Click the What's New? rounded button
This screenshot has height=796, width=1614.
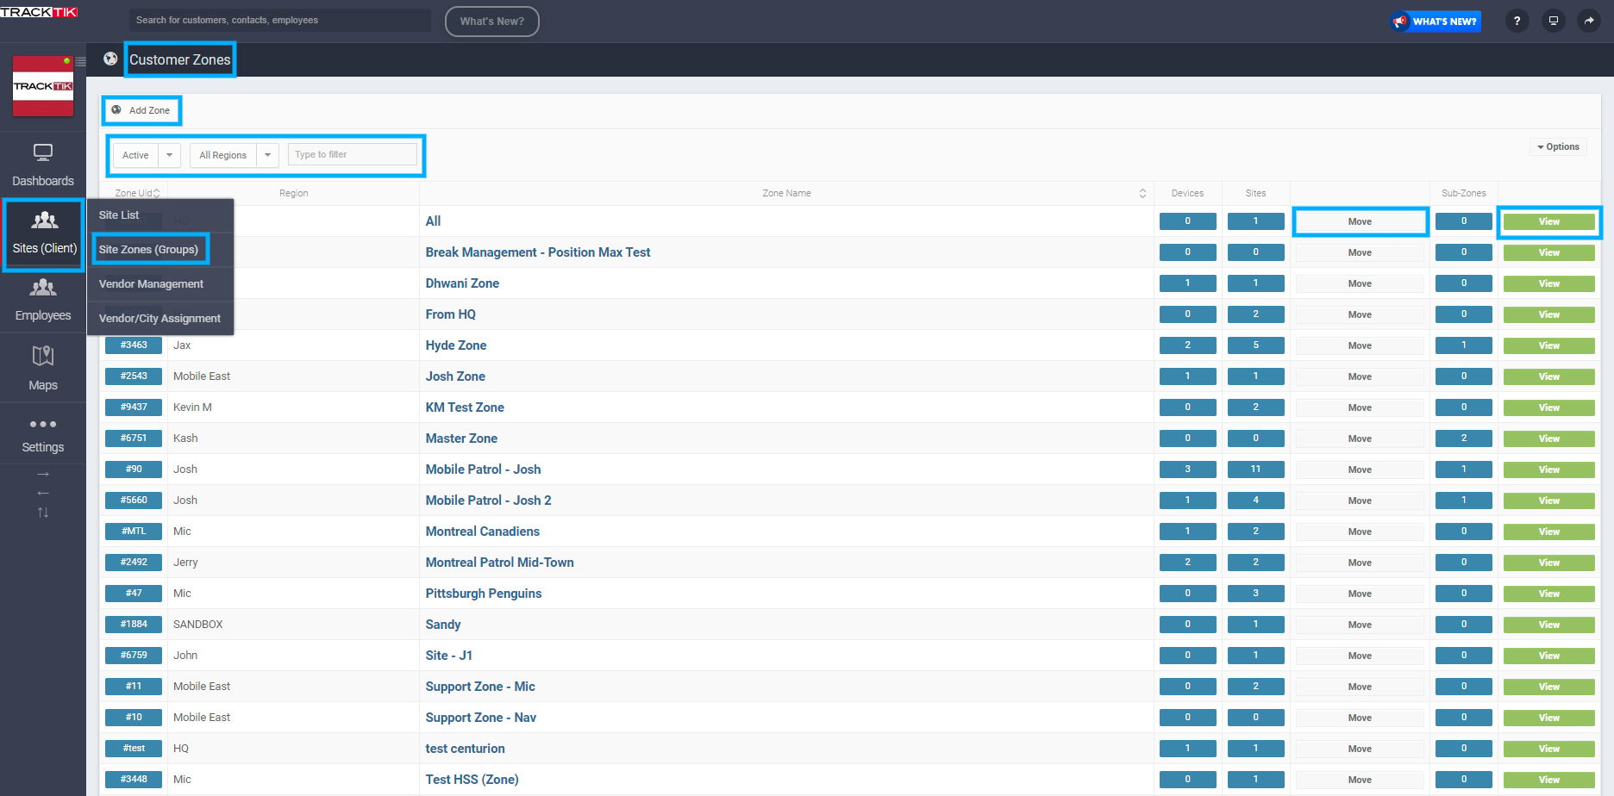tap(492, 22)
